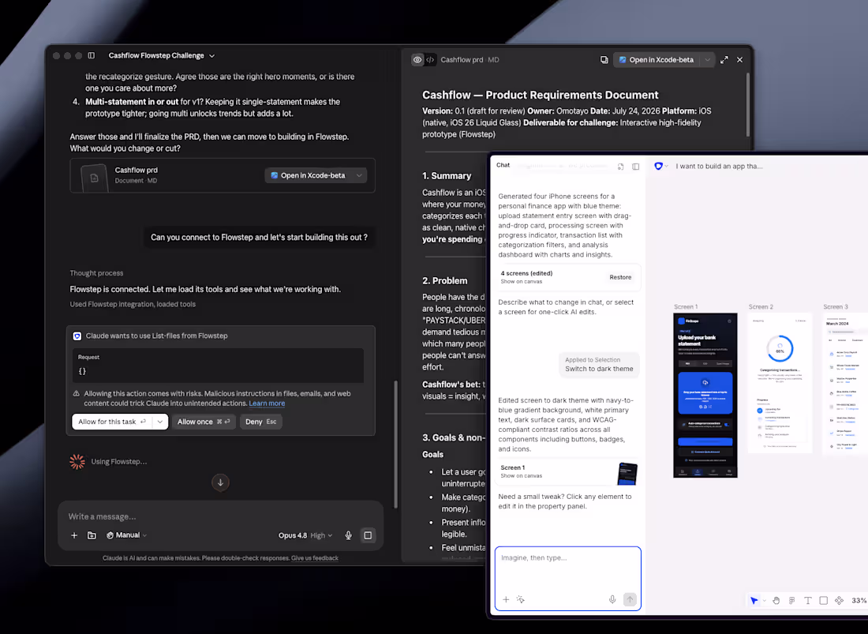Expand the document panel to fullscreen
Image resolution: width=868 pixels, height=634 pixels.
[x=724, y=60]
